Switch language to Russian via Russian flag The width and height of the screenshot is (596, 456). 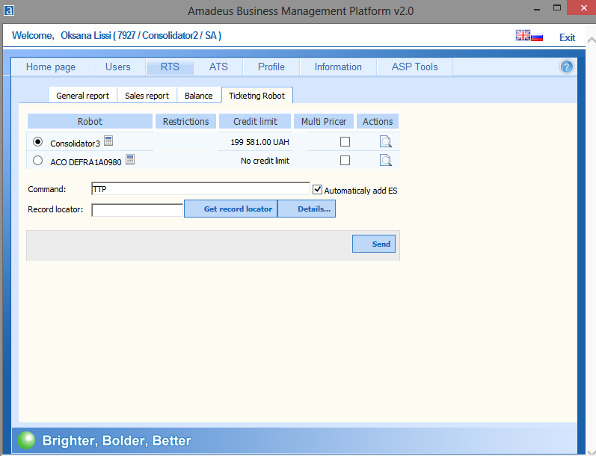(537, 37)
